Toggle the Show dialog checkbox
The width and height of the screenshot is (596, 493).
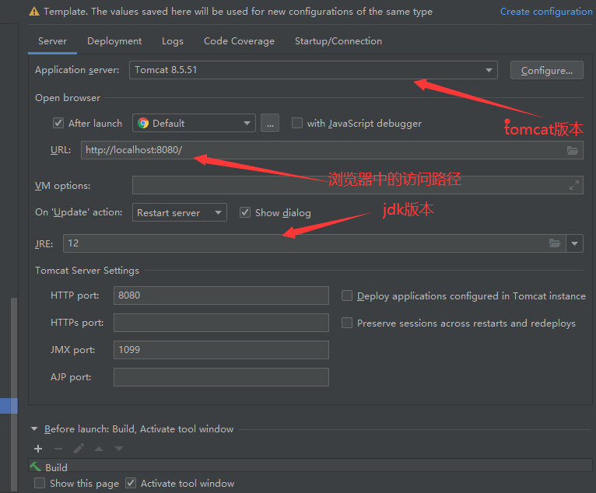pos(245,212)
